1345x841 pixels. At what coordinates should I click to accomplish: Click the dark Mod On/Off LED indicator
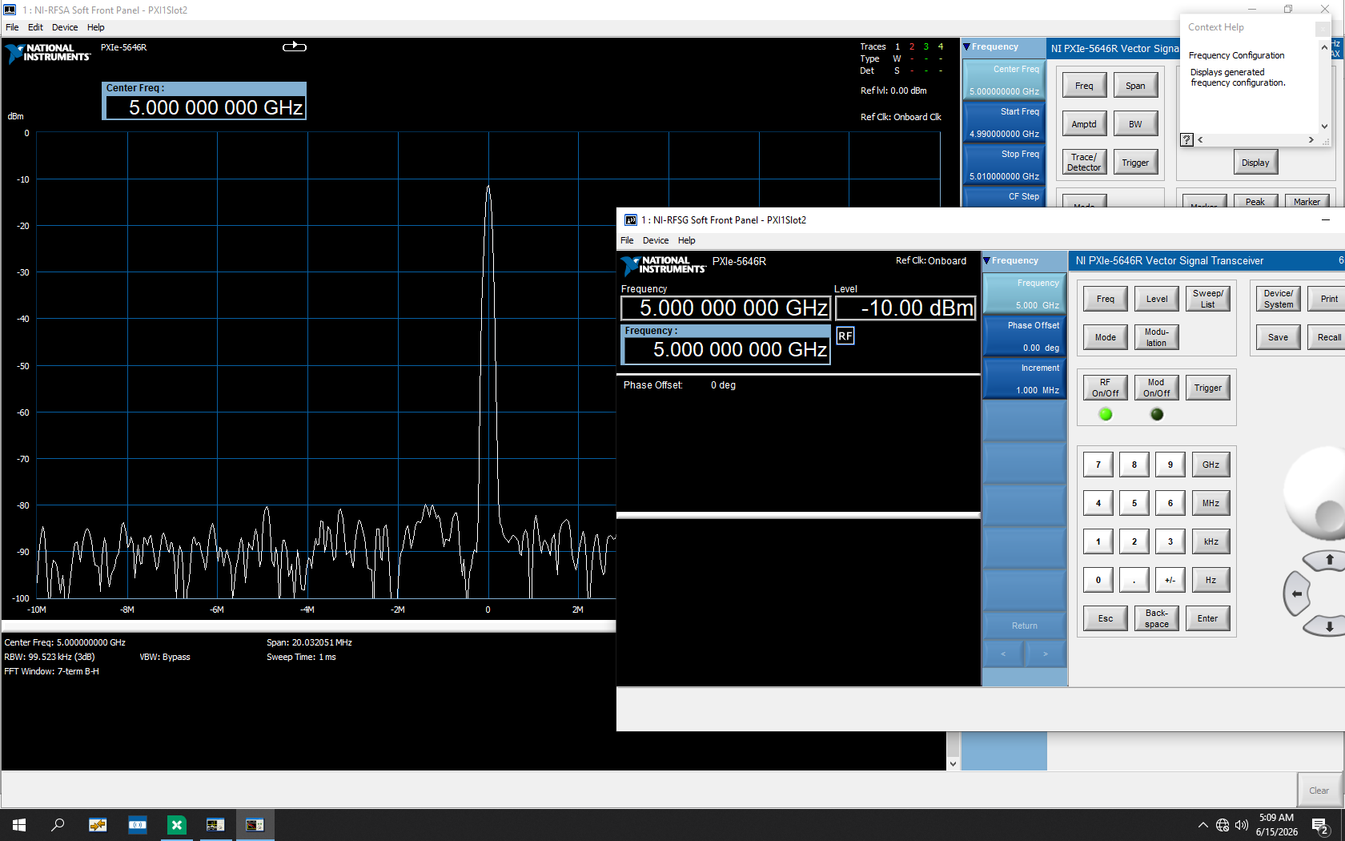pyautogui.click(x=1157, y=414)
